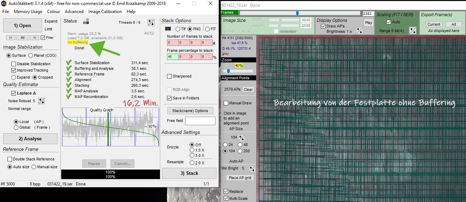
Task: Toggle the Sharpened checkbox
Action: coord(169,76)
